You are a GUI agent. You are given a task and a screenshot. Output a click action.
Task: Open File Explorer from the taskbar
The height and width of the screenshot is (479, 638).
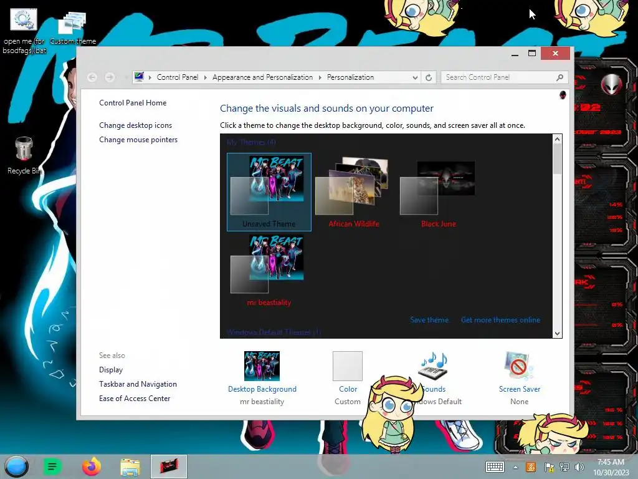click(130, 467)
